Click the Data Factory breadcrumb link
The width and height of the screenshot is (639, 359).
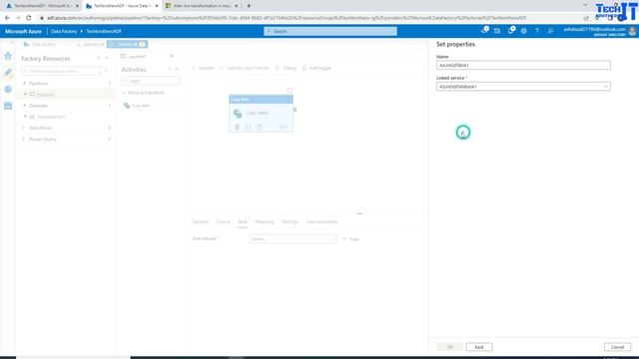(x=64, y=31)
